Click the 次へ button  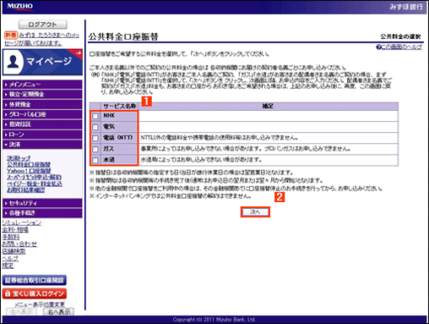[x=255, y=211]
